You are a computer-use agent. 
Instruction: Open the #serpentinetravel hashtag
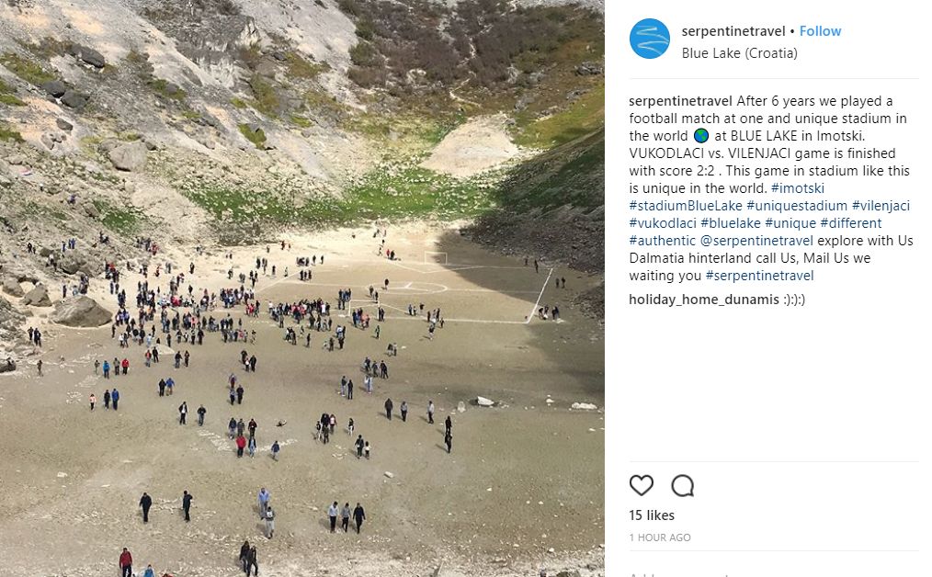759,276
